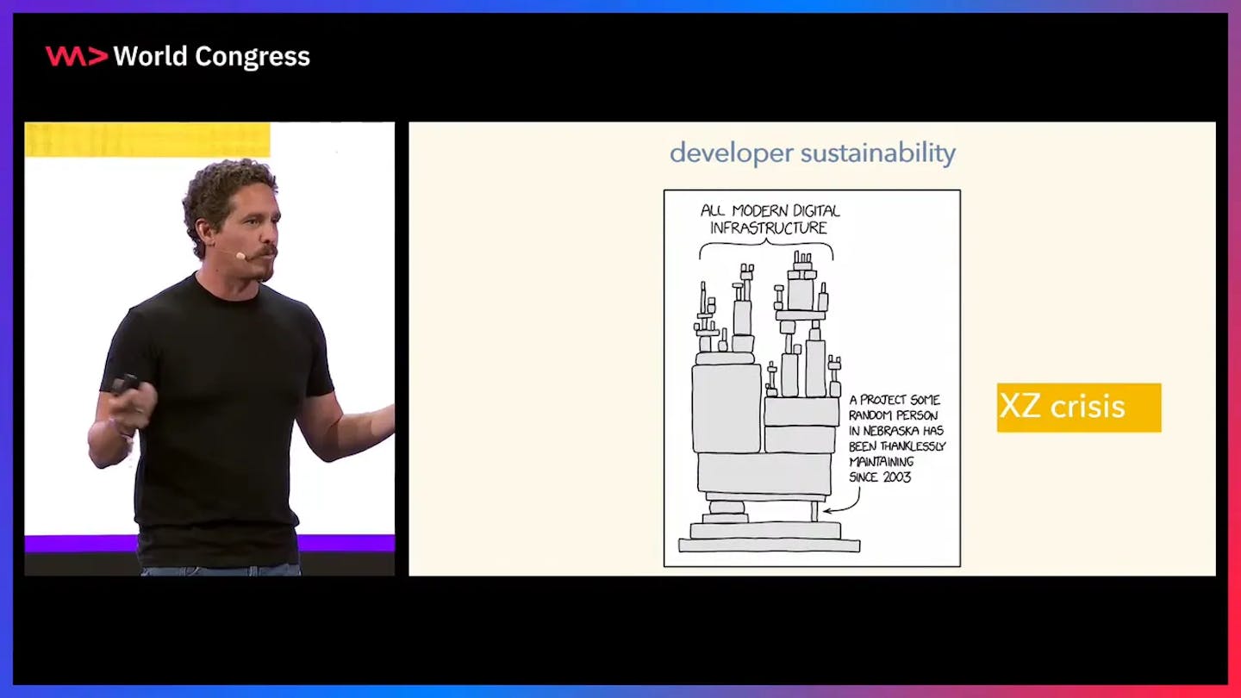This screenshot has width=1241, height=698.
Task: Click the wide block above the thin support
Action: click(x=764, y=473)
